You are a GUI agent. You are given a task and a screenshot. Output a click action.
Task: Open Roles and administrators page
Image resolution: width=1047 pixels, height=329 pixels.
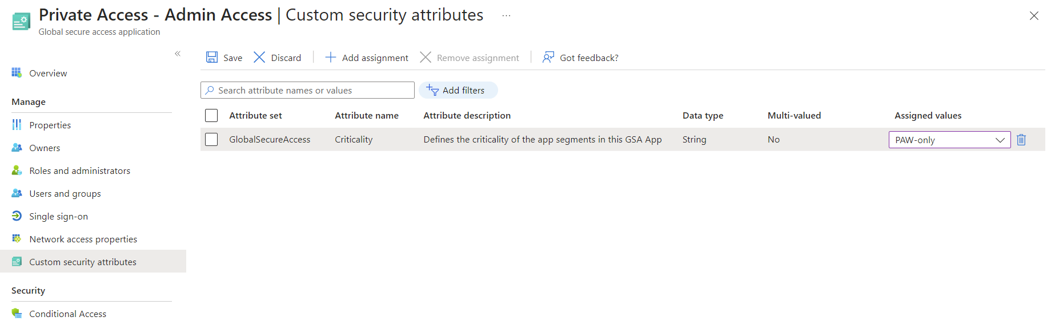79,170
